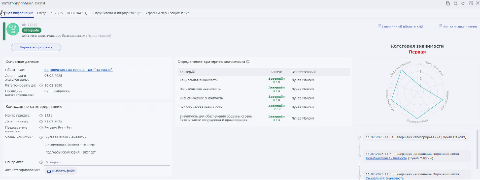The height and width of the screenshot is (180, 480).
Task: Click the '11.02.2025 11:51 Завершено категорирование' log entry
Action: point(416,137)
